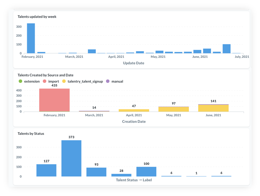This screenshot has height=196, width=260.
Task: Click the Talent Status → Label axis title
Action: tap(134, 180)
